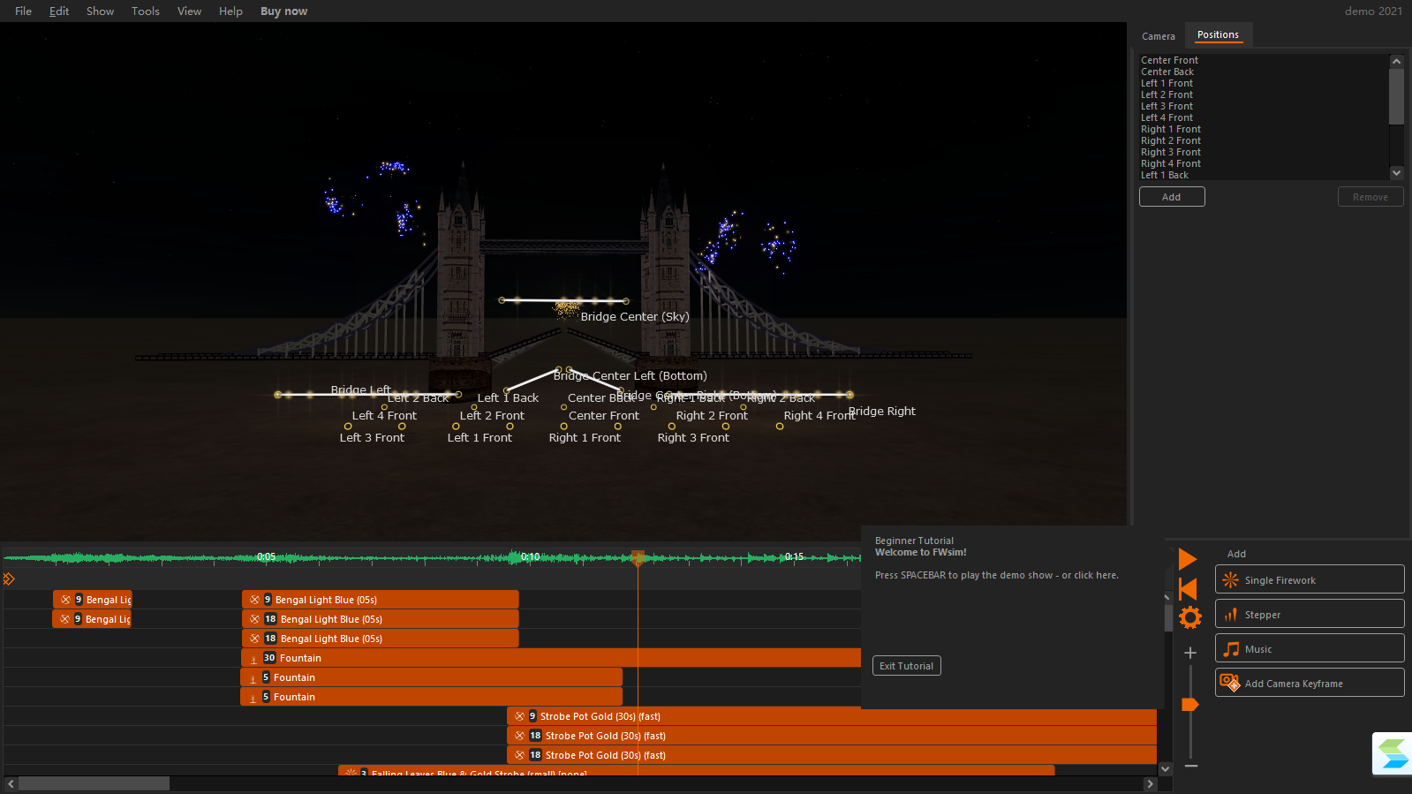
Task: Add a new position with the Add button
Action: (x=1172, y=197)
